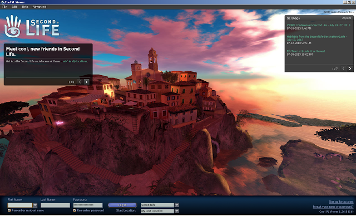356x216 pixels.
Task: Toggle Remember password checkbox
Action: click(75, 210)
